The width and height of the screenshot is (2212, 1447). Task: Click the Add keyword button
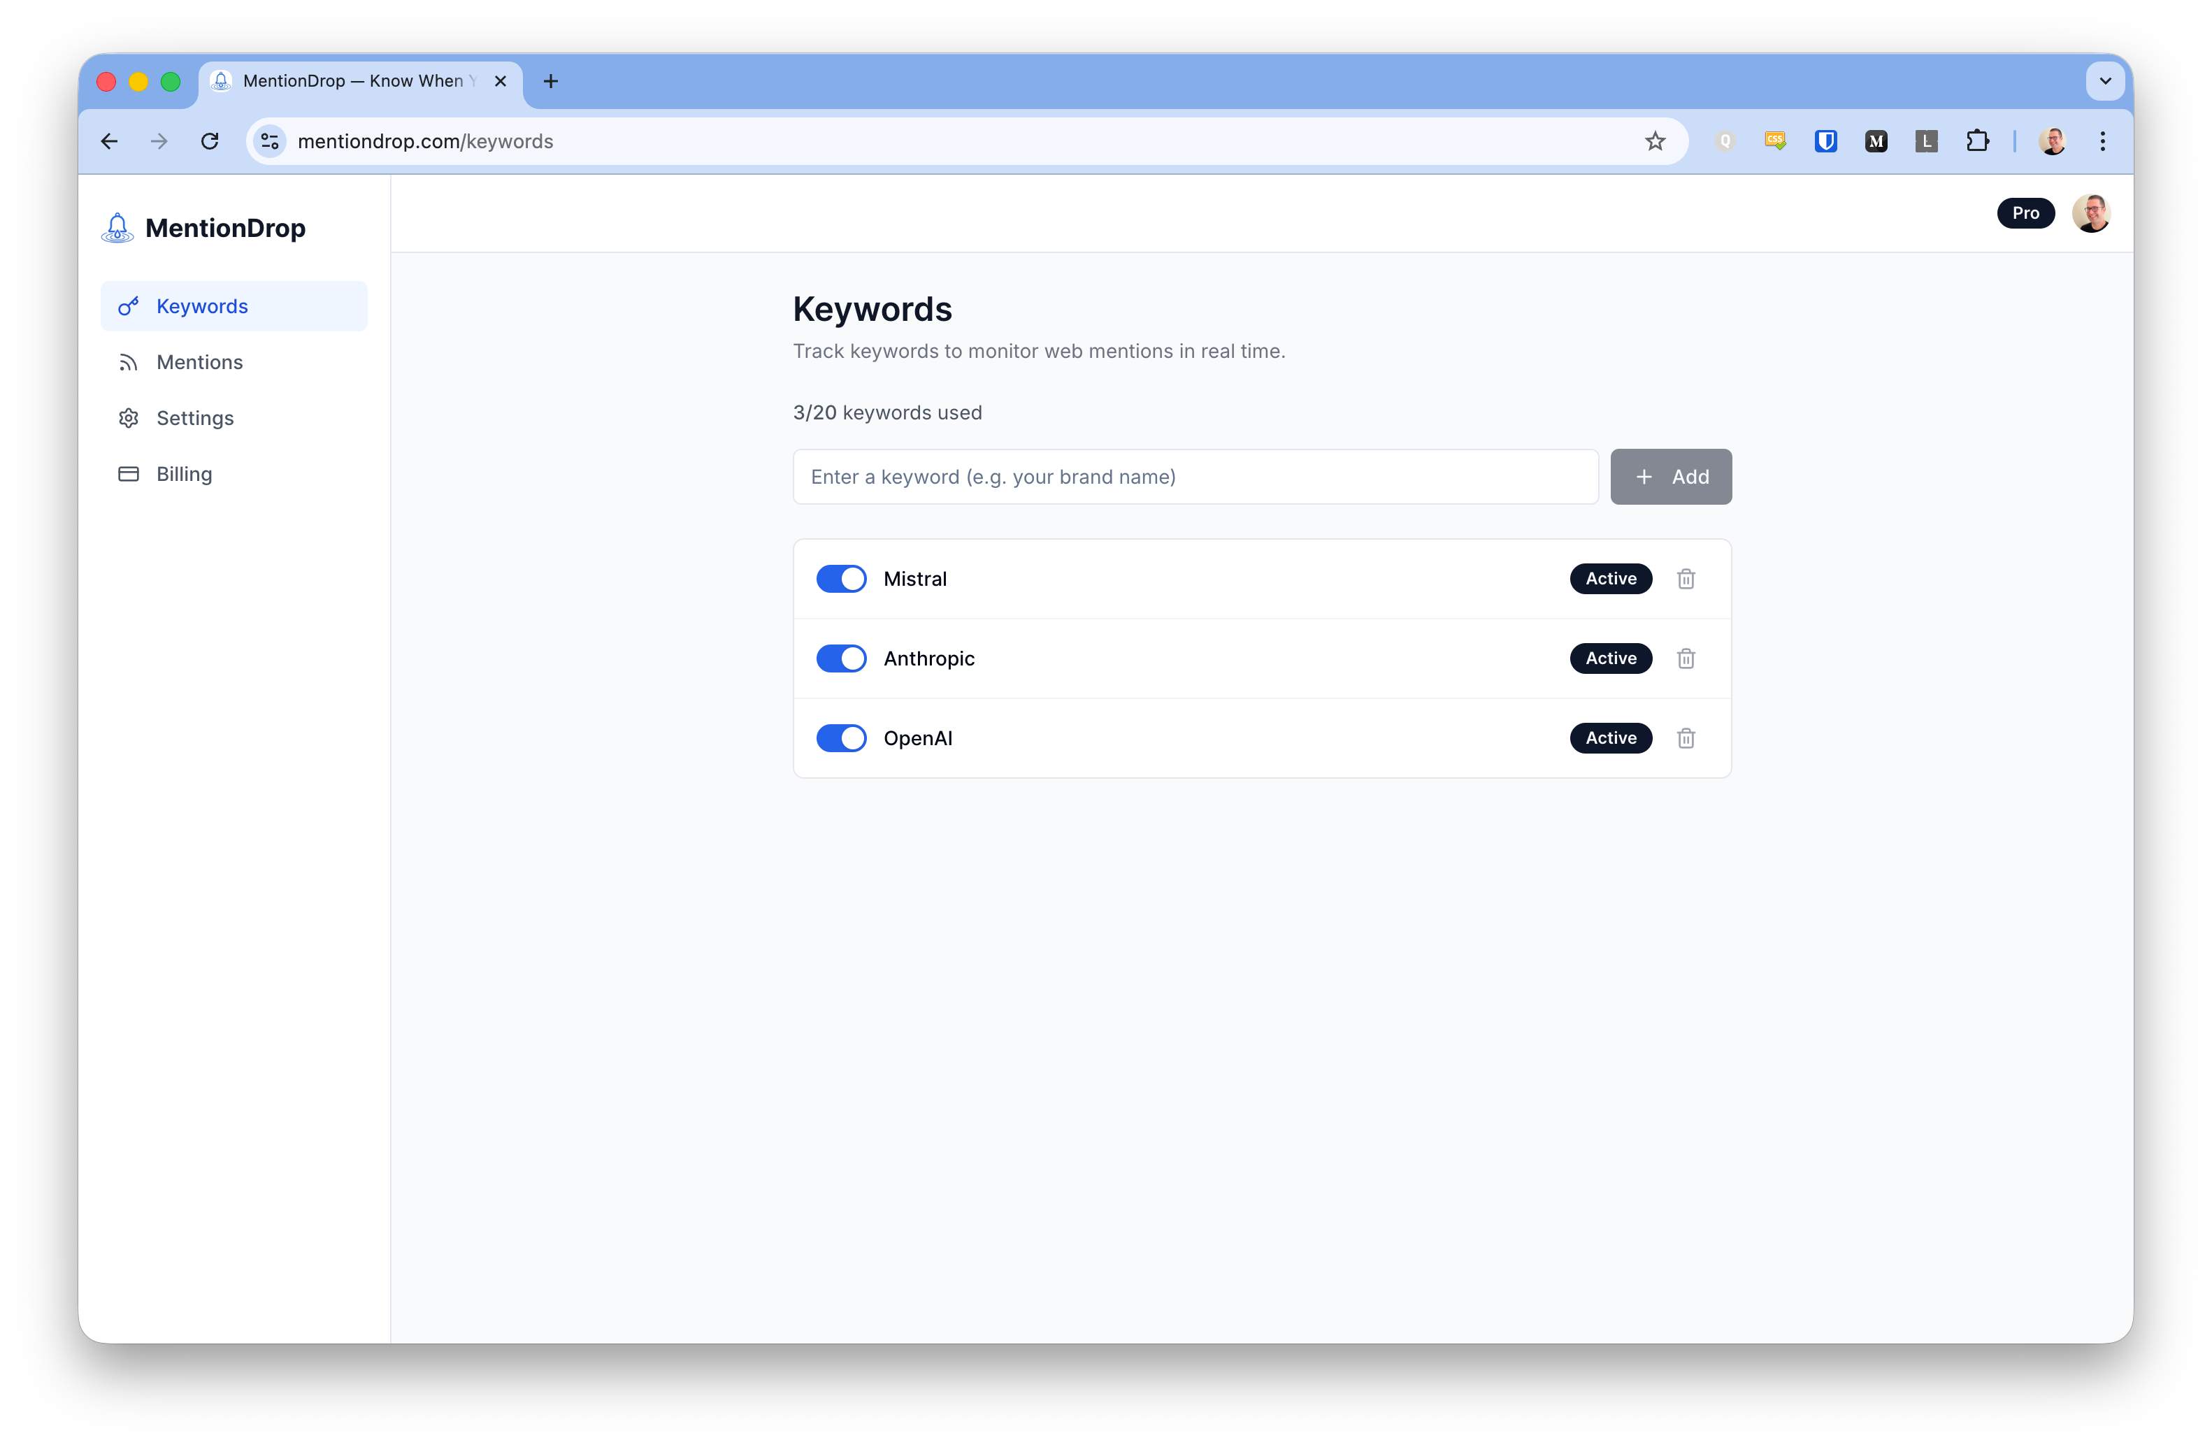(1670, 476)
